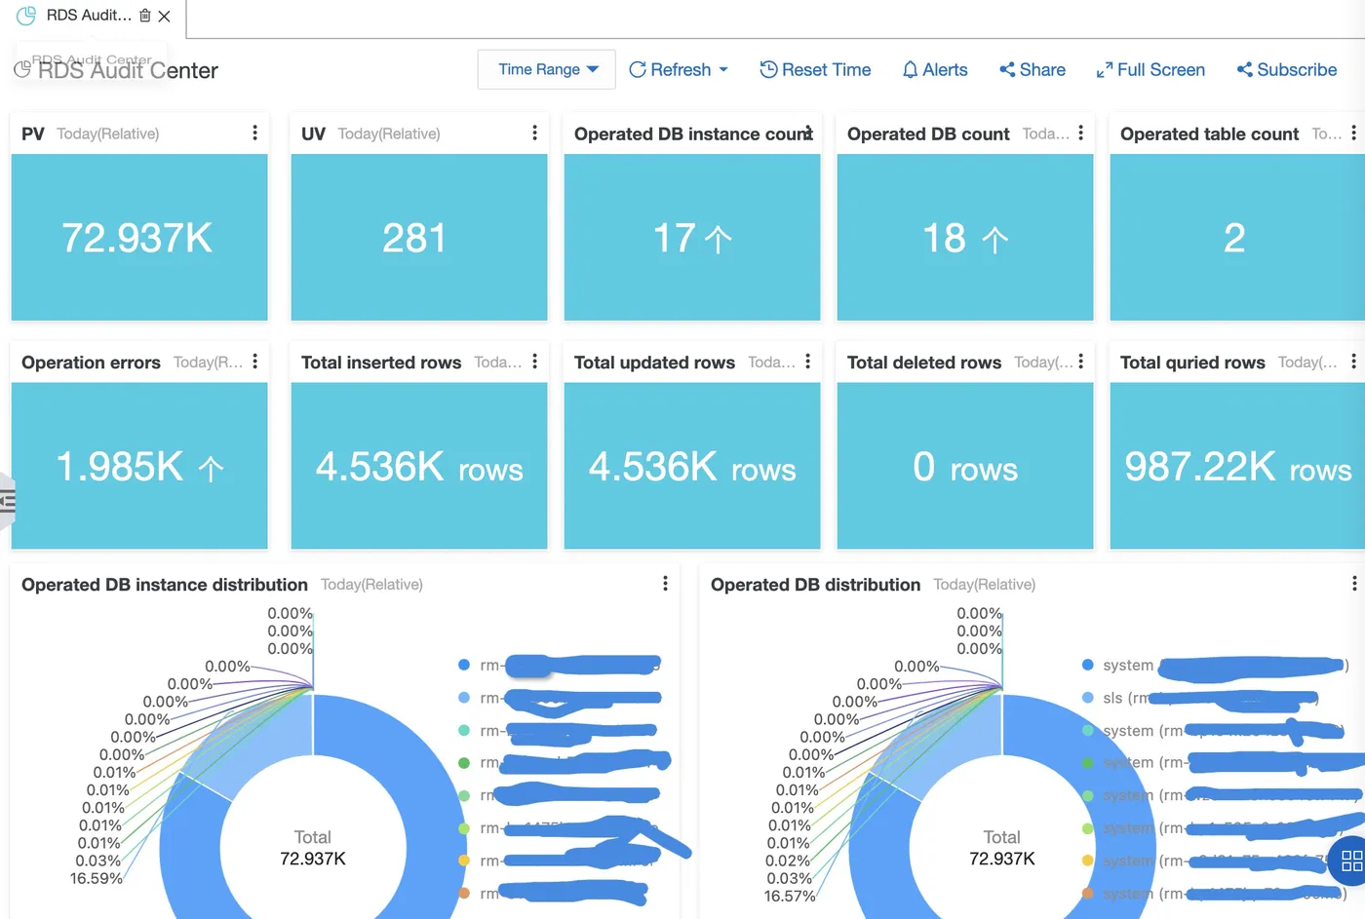Click the Refresh button

click(x=671, y=69)
